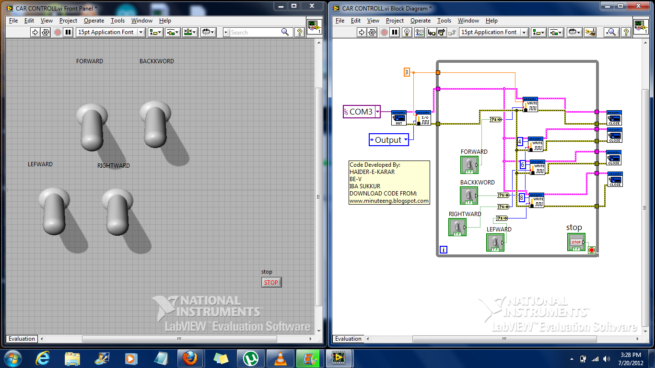Pause execution on the block diagram

coord(395,32)
